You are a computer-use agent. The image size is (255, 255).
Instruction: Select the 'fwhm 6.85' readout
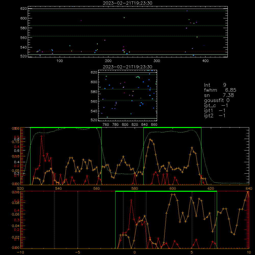click(x=220, y=90)
